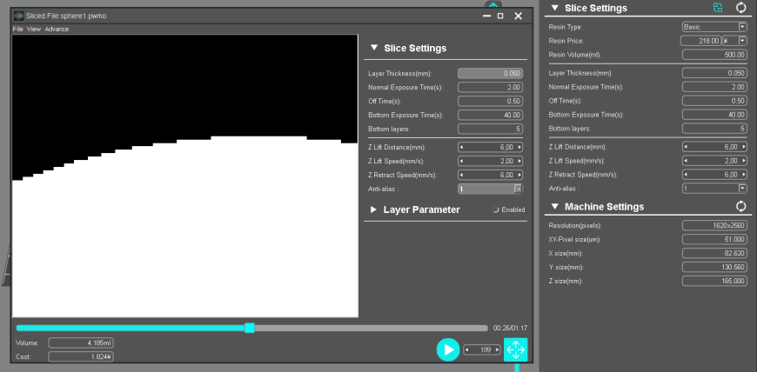Click the XY-Pixel size field

pyautogui.click(x=714, y=239)
